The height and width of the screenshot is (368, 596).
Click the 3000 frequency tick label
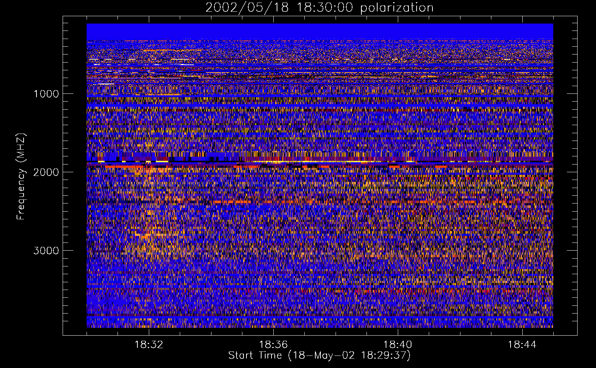point(46,251)
